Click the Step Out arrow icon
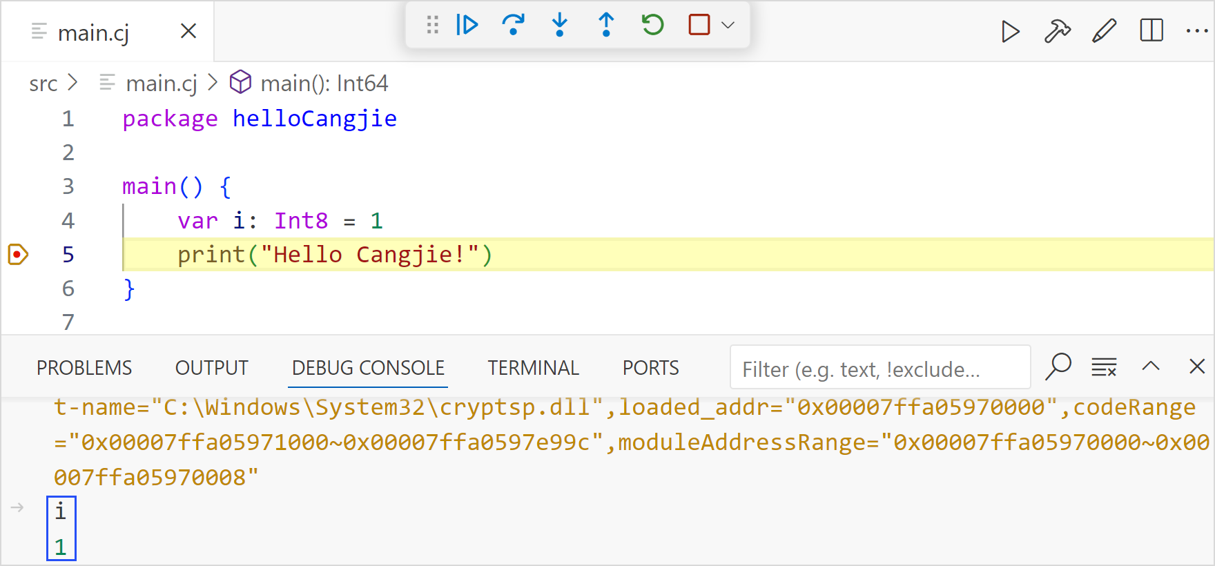 [x=606, y=26]
